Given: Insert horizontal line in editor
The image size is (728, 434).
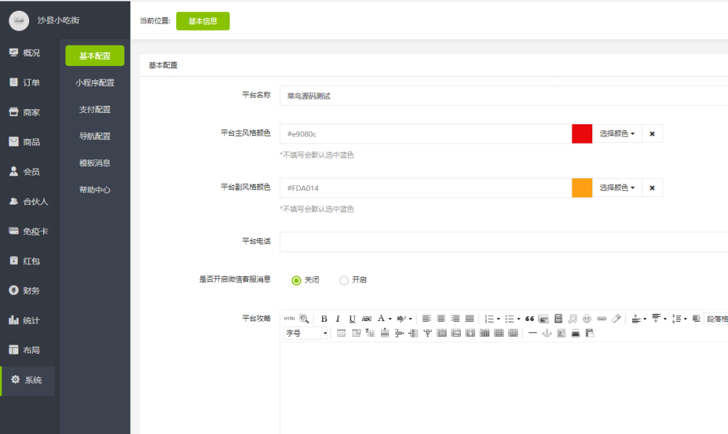Looking at the screenshot, I should tap(532, 333).
